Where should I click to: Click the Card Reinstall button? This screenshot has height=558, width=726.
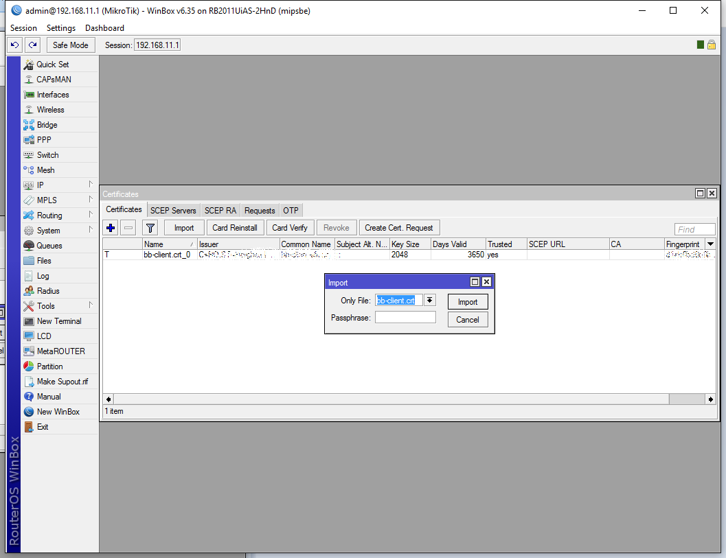pos(235,228)
